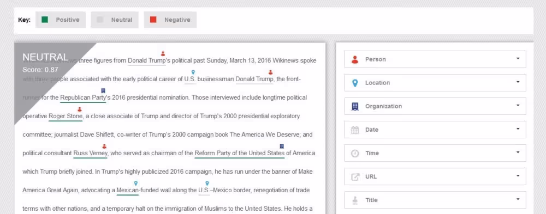
Task: Expand the Organization dropdown arrow
Action: click(518, 106)
